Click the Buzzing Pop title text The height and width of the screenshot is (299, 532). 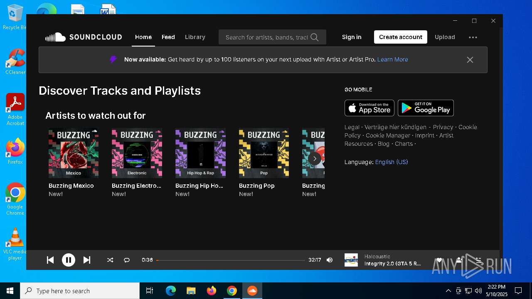257,186
